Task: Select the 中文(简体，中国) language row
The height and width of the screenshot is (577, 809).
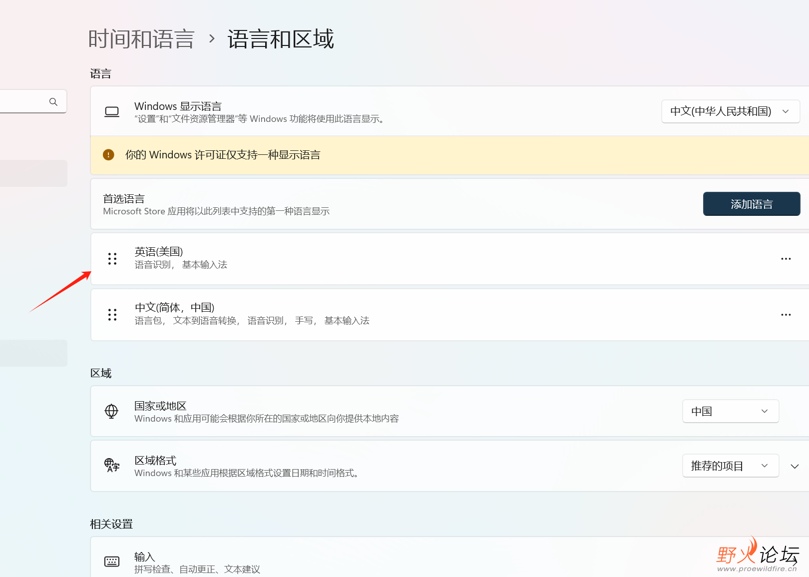Action: 449,315
